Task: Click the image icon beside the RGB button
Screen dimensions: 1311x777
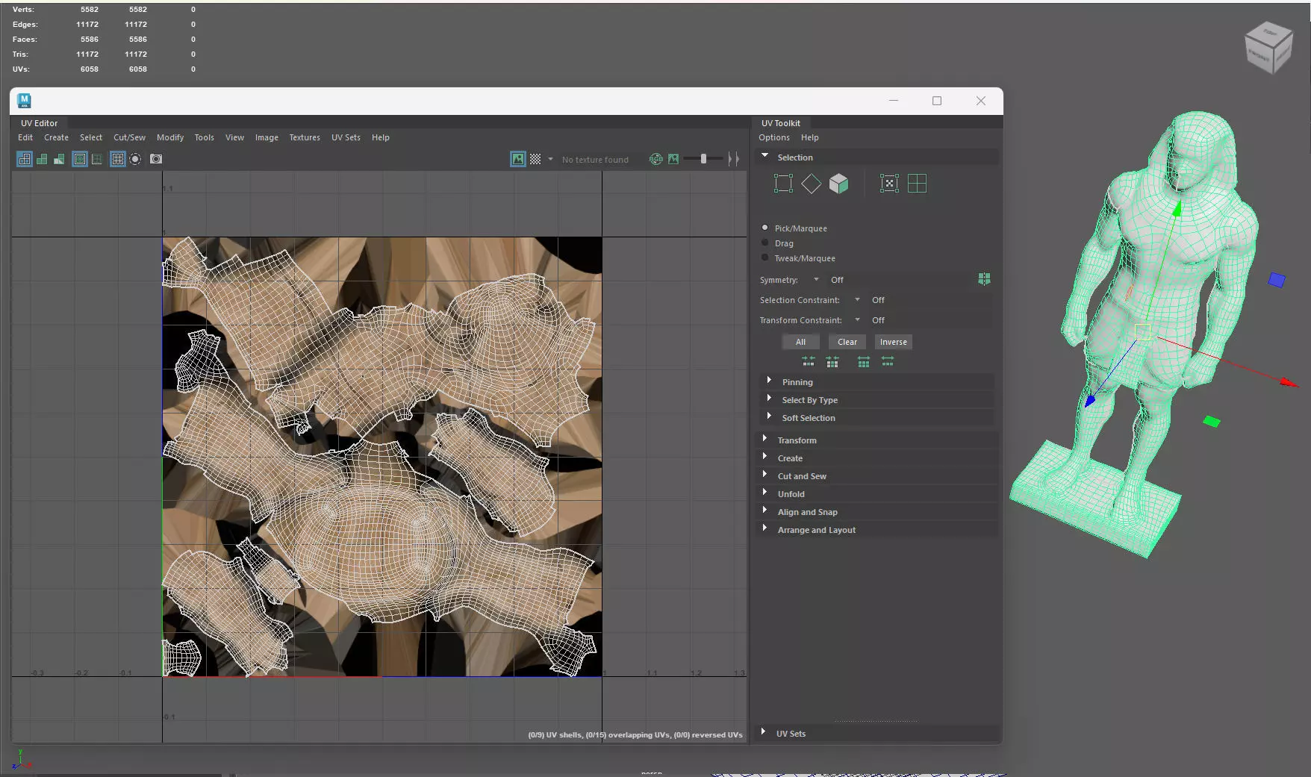Action: pyautogui.click(x=673, y=159)
